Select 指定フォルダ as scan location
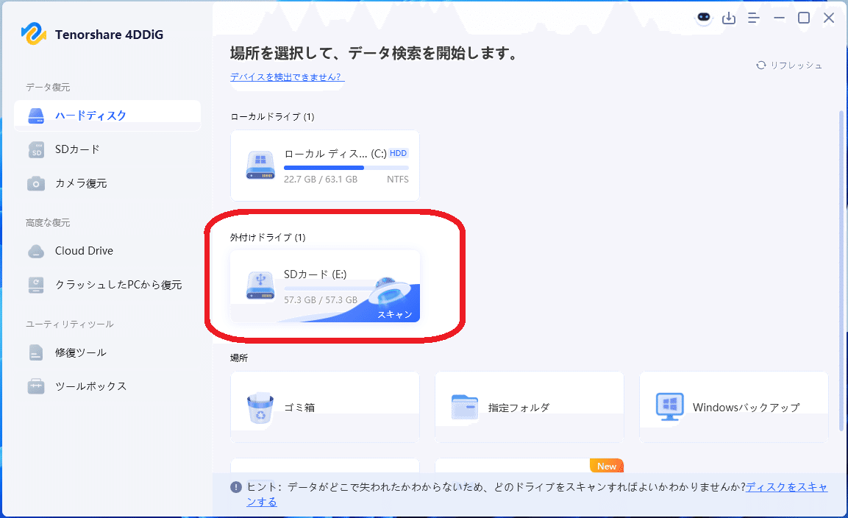The image size is (848, 518). tap(529, 406)
